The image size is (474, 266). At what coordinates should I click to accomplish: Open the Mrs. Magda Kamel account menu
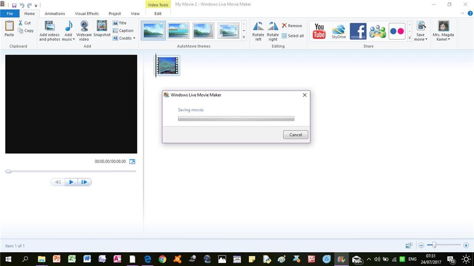pyautogui.click(x=443, y=31)
